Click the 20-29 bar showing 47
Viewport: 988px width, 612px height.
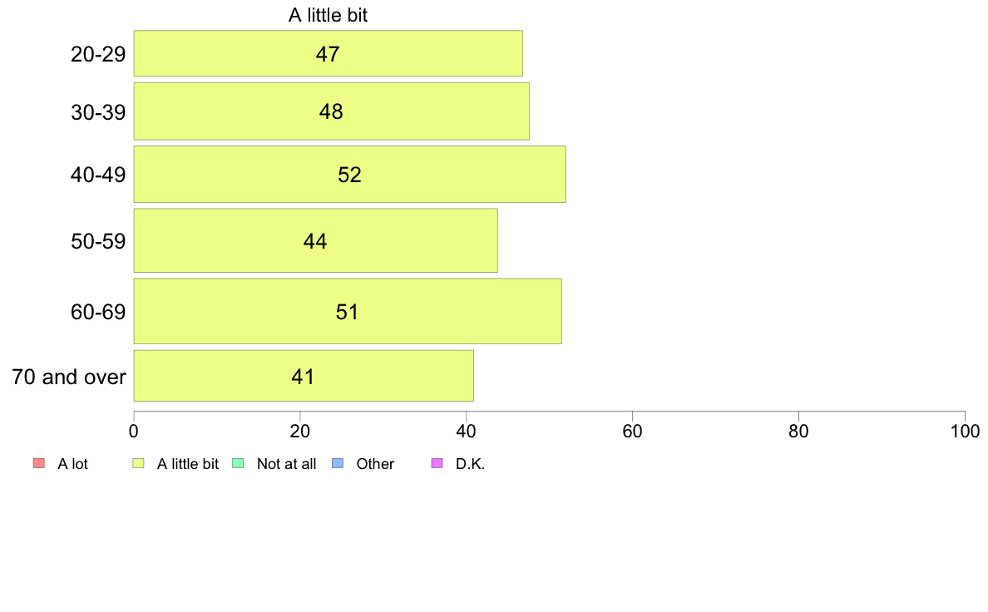click(328, 53)
